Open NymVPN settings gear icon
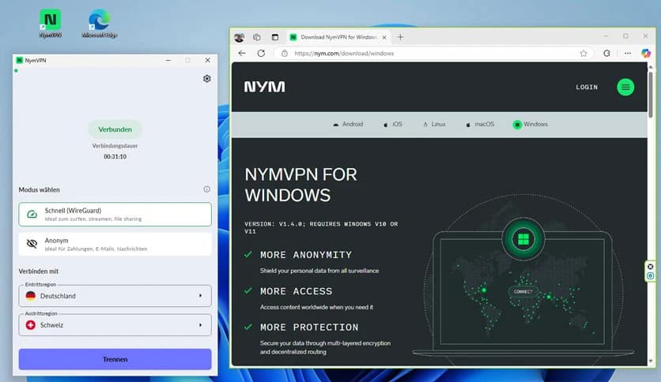The image size is (661, 382). click(206, 79)
